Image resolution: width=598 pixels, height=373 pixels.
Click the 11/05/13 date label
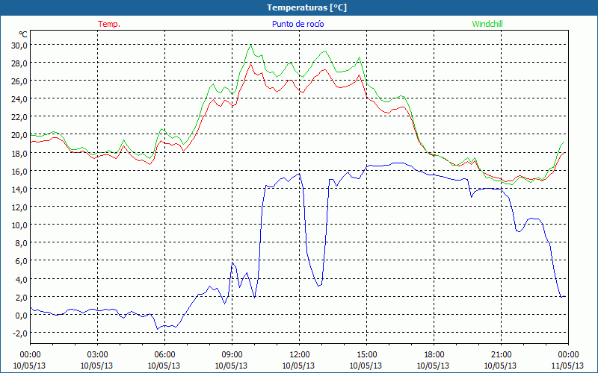click(x=567, y=366)
